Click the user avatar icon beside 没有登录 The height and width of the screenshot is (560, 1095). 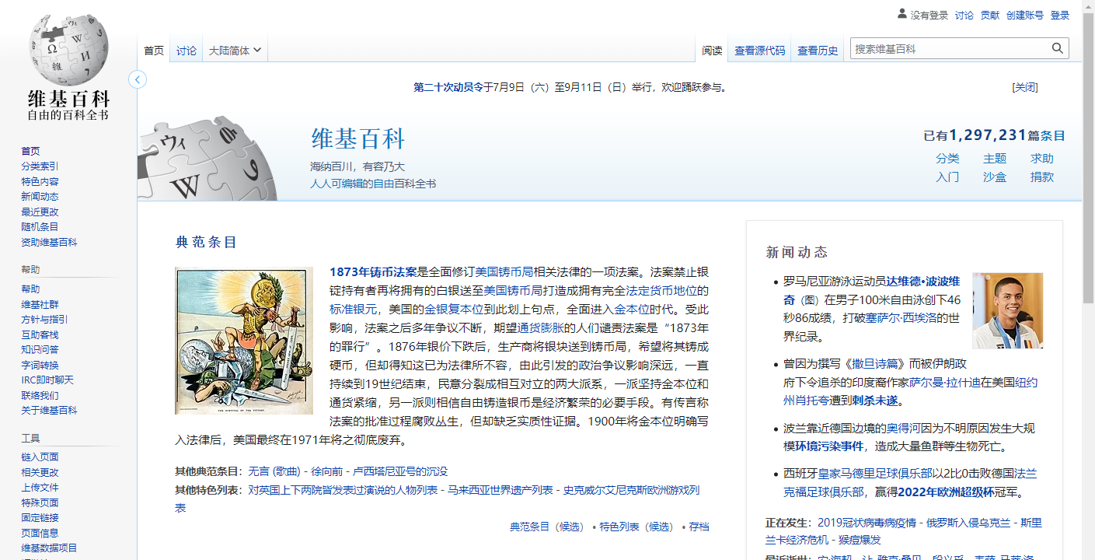click(901, 14)
